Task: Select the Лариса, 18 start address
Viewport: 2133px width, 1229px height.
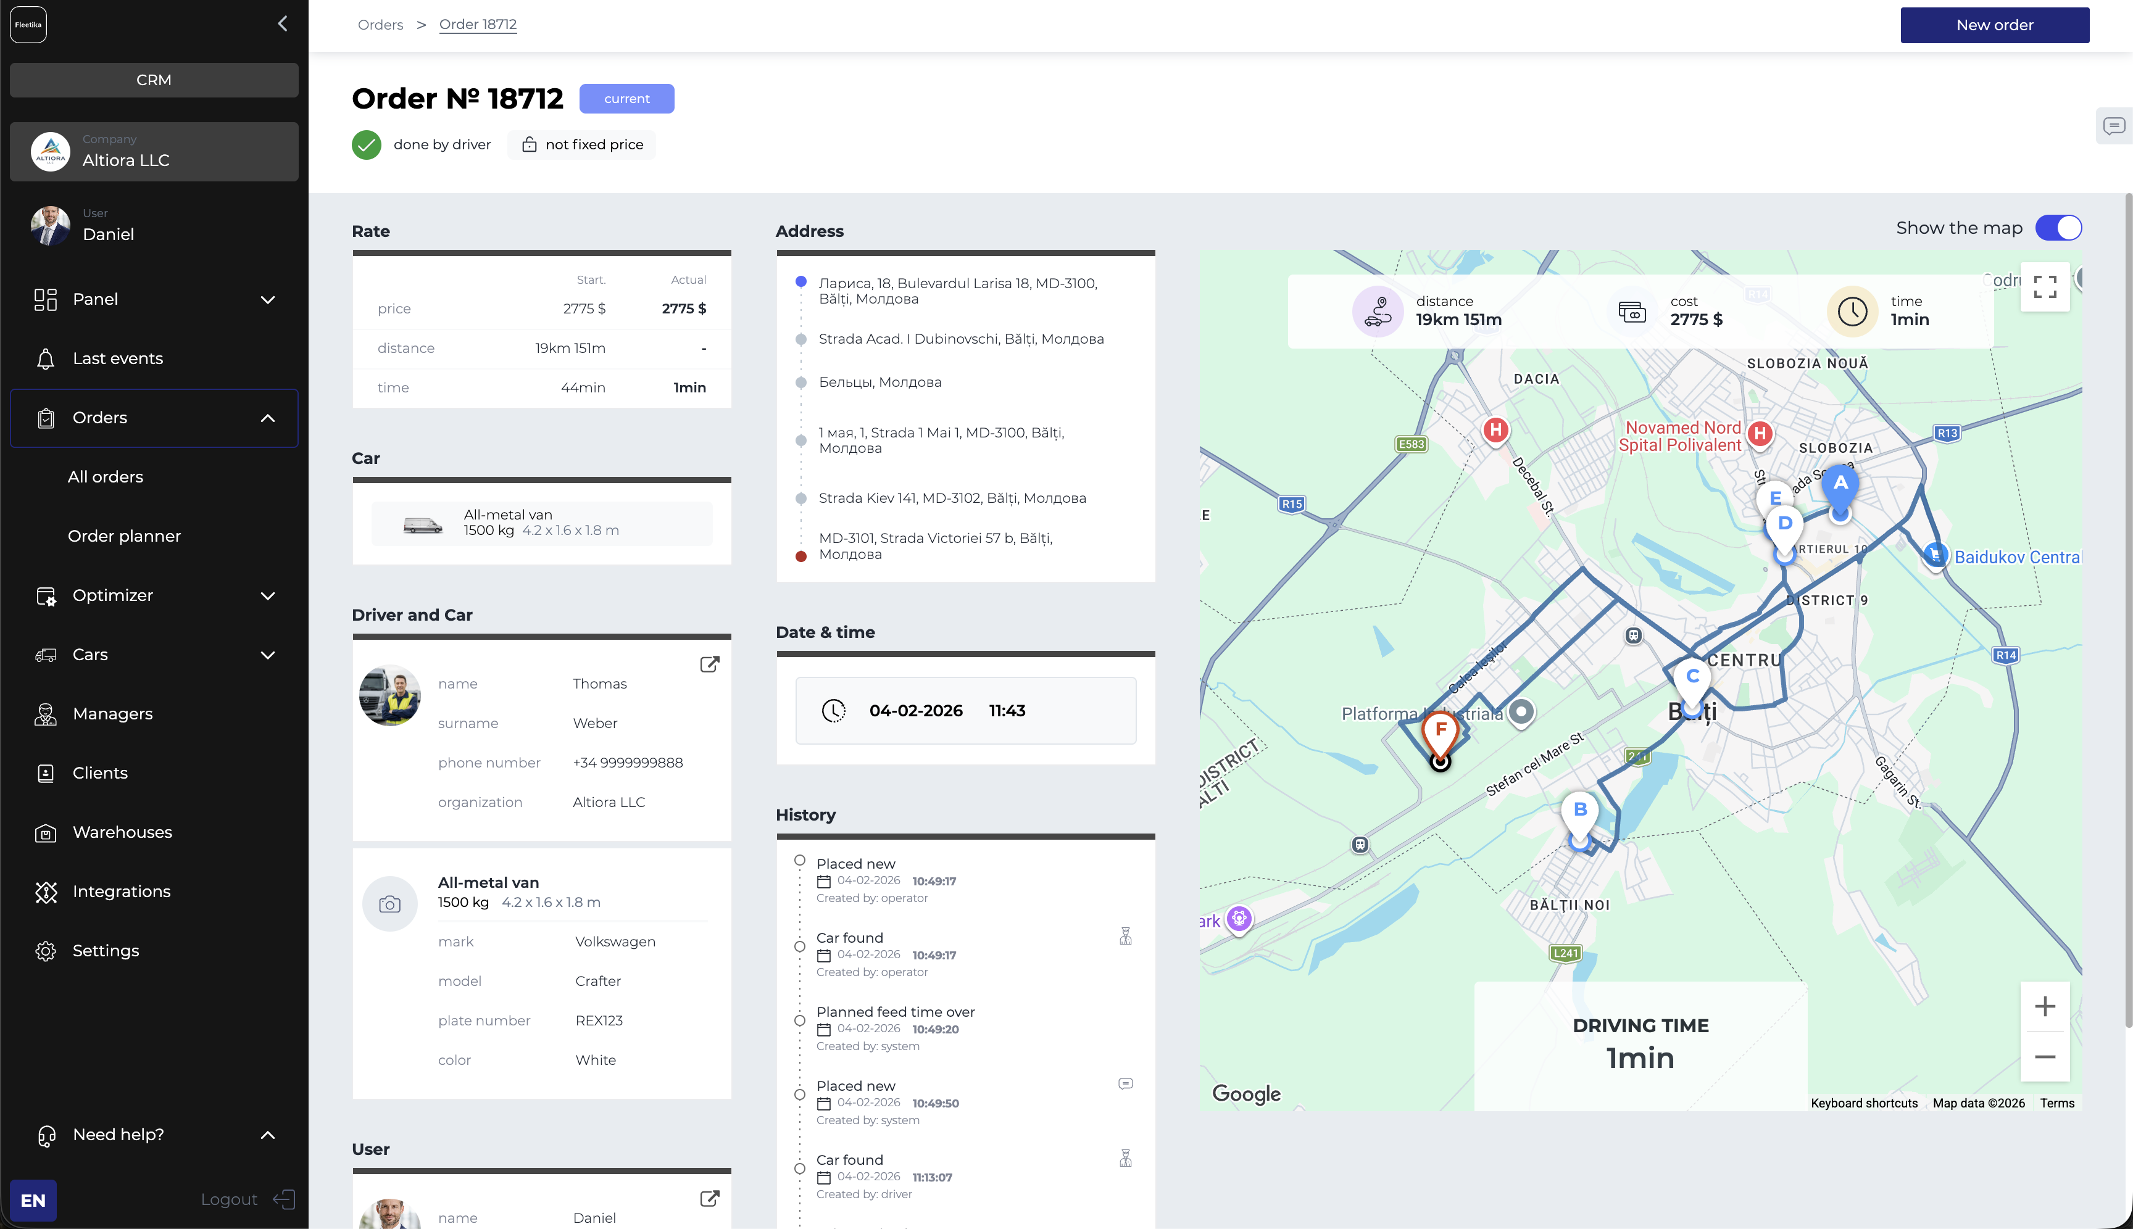Action: (x=958, y=291)
